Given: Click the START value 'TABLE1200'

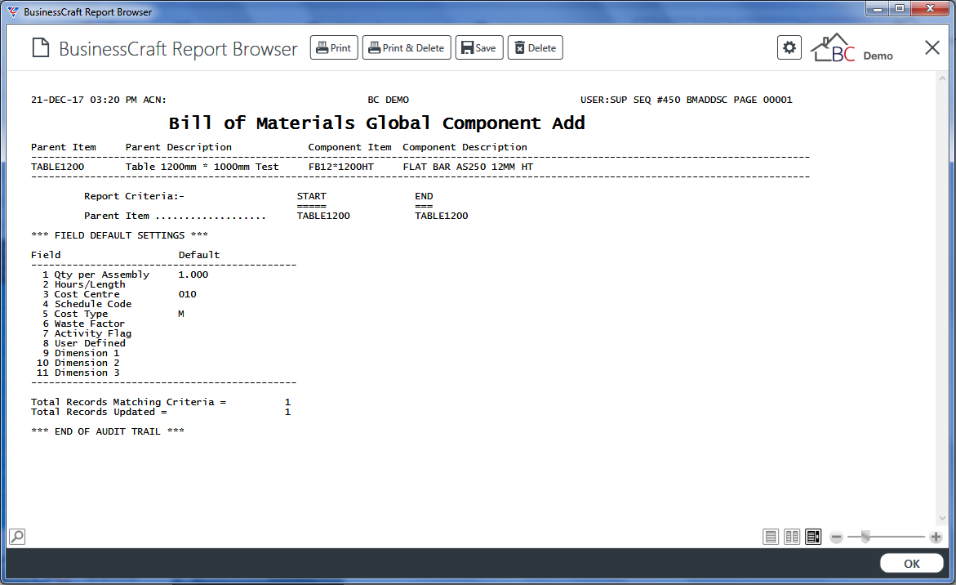Looking at the screenshot, I should (x=323, y=216).
